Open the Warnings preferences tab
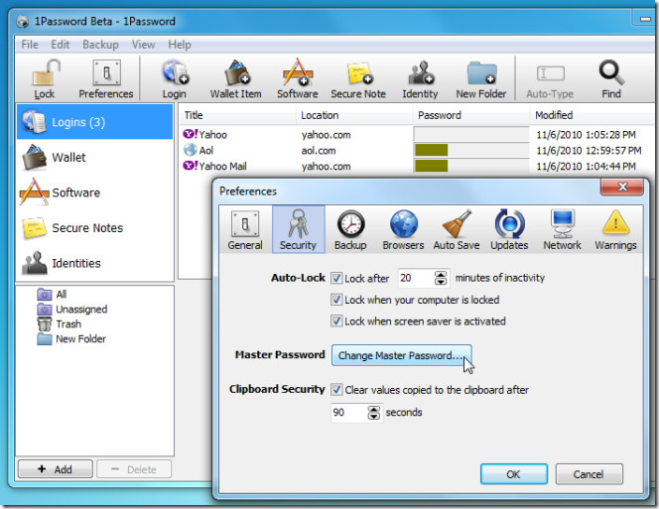This screenshot has height=509, width=659. [x=615, y=229]
